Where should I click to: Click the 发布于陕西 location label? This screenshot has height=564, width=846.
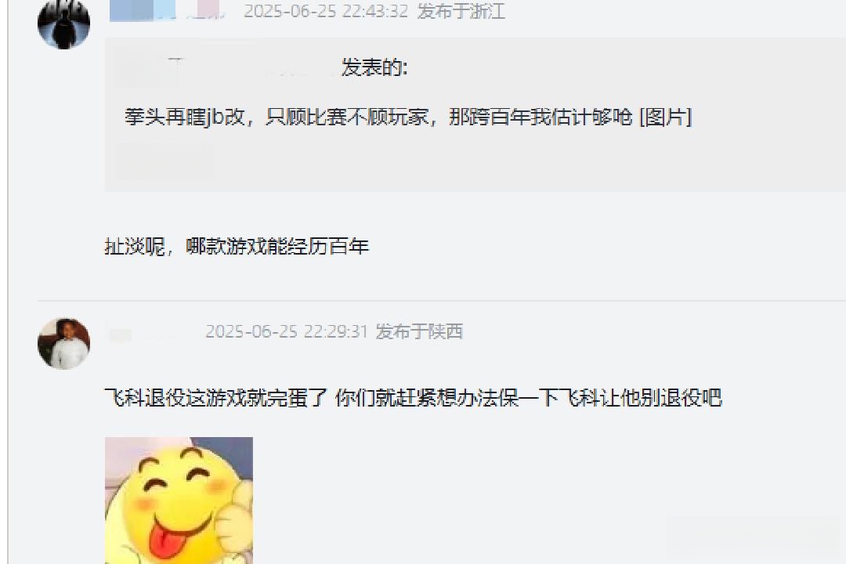(x=419, y=331)
